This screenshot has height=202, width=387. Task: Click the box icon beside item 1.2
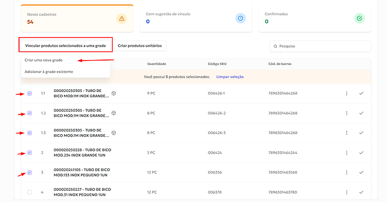coord(113,113)
